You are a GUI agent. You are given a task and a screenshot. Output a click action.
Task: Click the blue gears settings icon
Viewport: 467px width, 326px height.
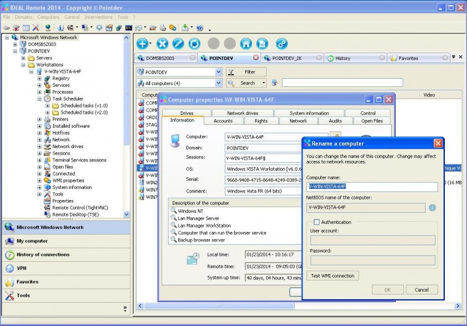coord(282,44)
